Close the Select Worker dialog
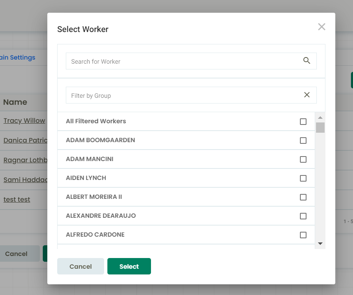 [x=321, y=27]
